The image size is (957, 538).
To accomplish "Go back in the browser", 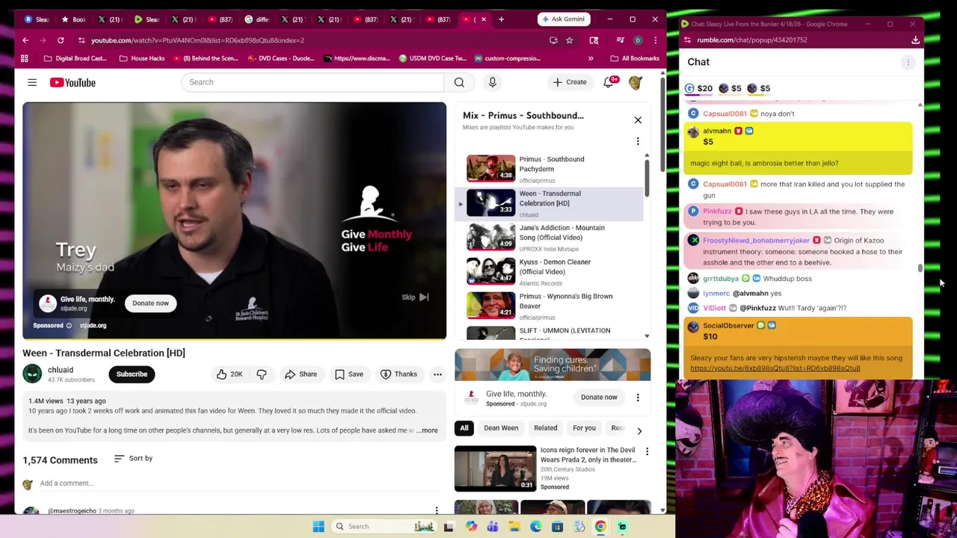I will point(25,40).
